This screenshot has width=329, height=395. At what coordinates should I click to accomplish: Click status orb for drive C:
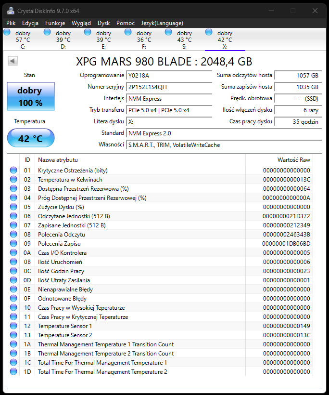tap(7, 32)
